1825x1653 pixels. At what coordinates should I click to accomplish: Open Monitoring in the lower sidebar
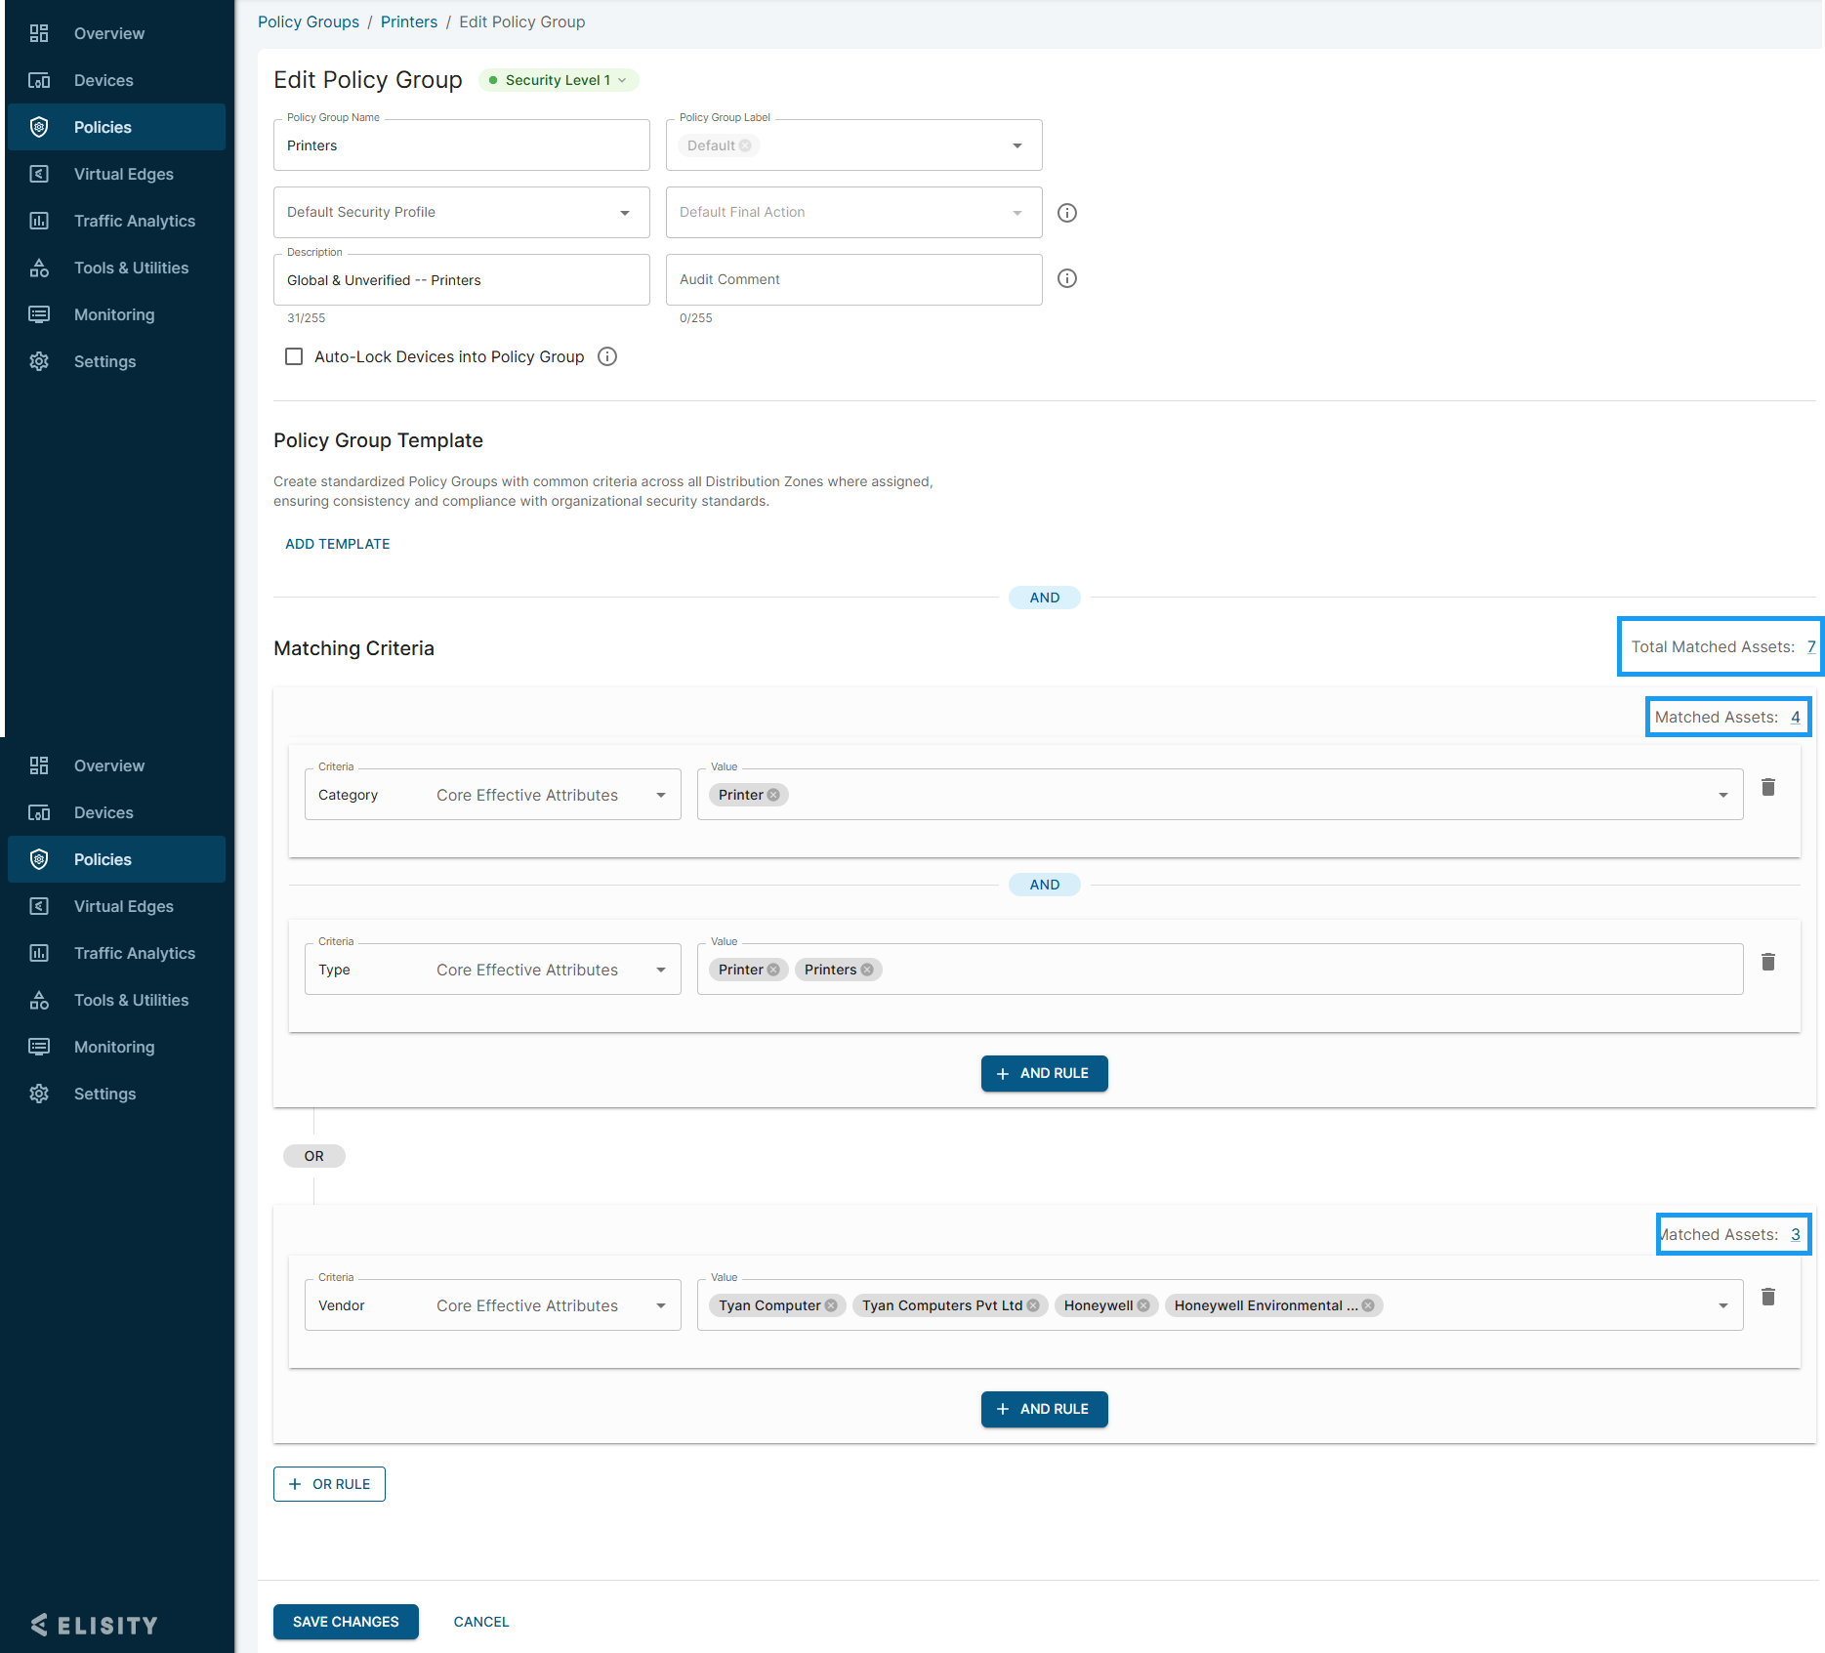coord(117,1047)
